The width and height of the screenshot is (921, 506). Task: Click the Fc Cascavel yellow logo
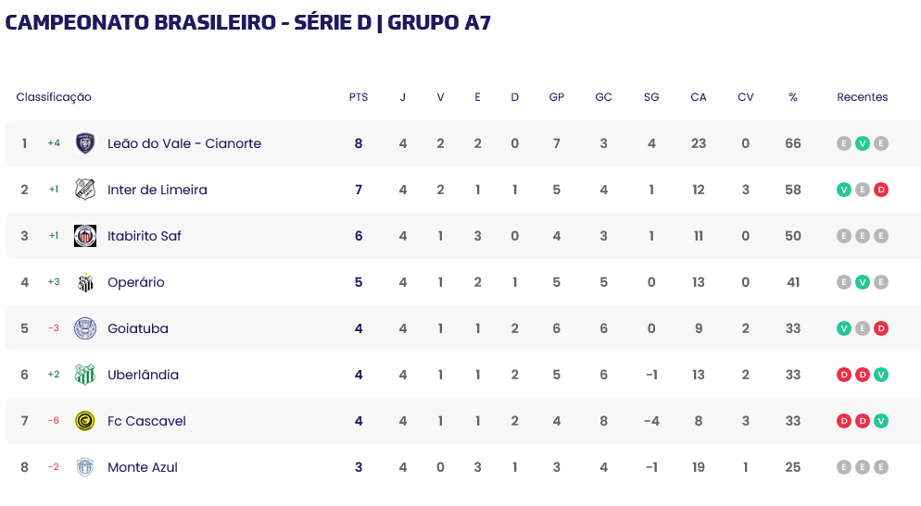85,421
